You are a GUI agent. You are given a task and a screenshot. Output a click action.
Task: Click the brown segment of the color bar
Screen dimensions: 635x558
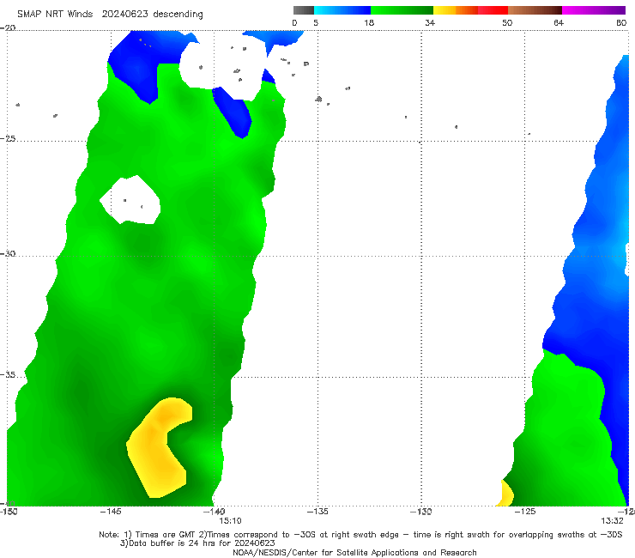(535, 10)
